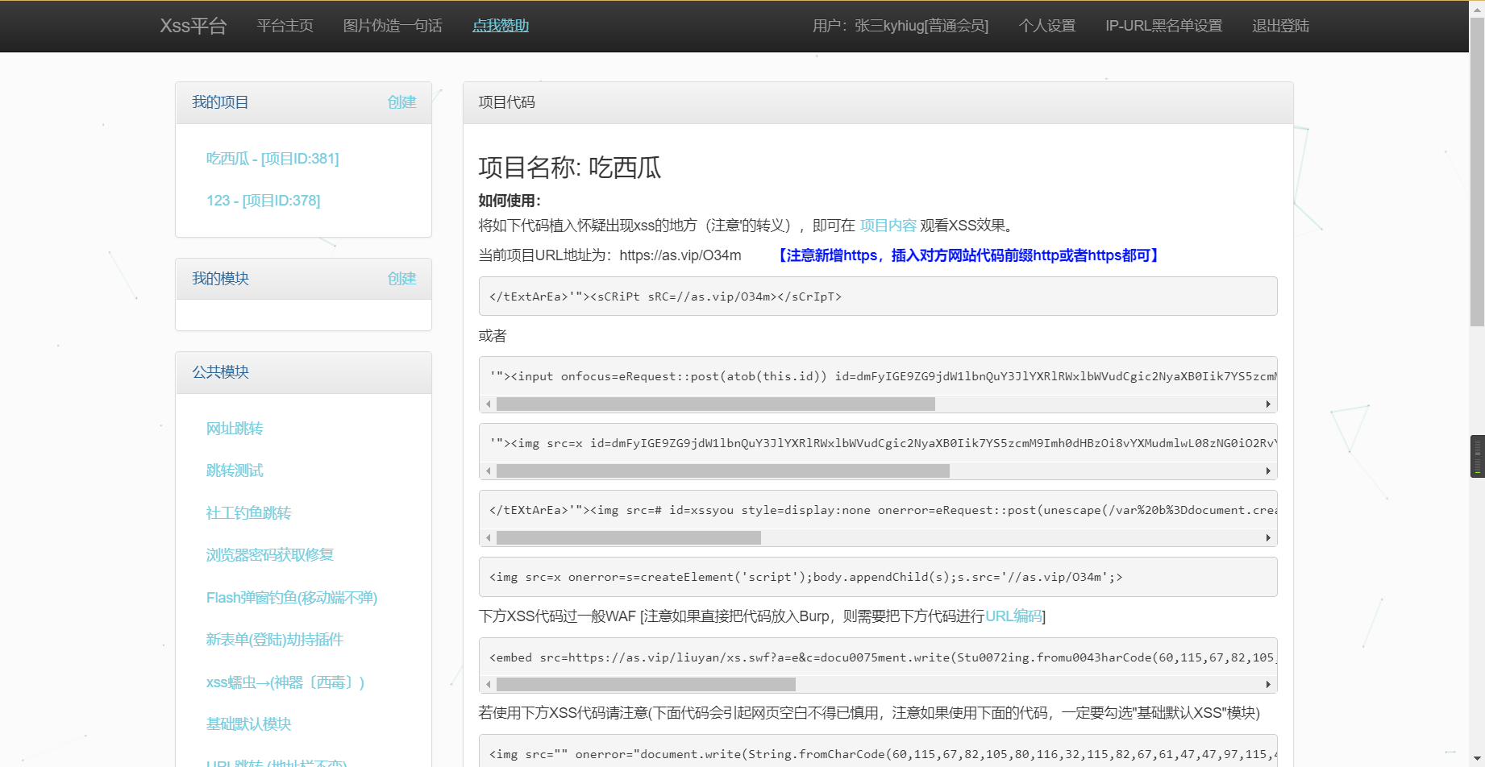Click scrollbar thumb of embed src code box
The height and width of the screenshot is (767, 1485).
pos(646,685)
